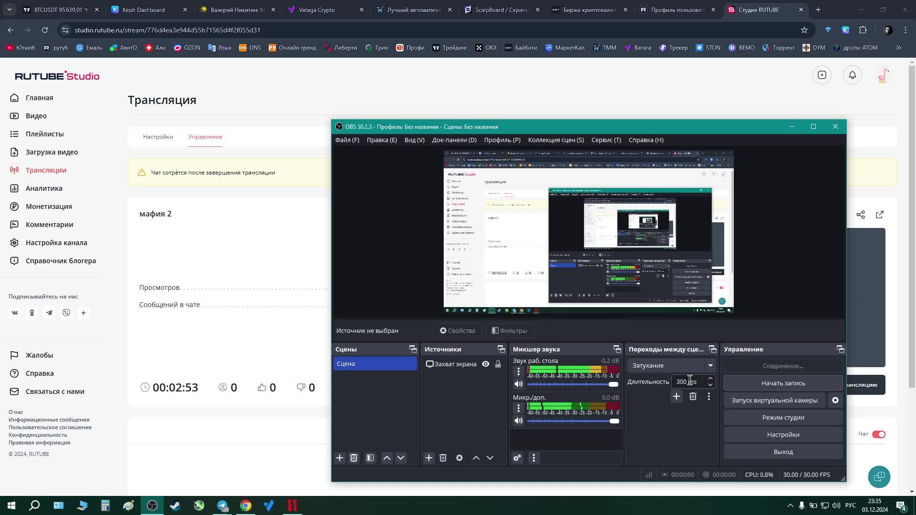Toggle lock on Захват экрана source
The image size is (916, 515).
[x=498, y=364]
